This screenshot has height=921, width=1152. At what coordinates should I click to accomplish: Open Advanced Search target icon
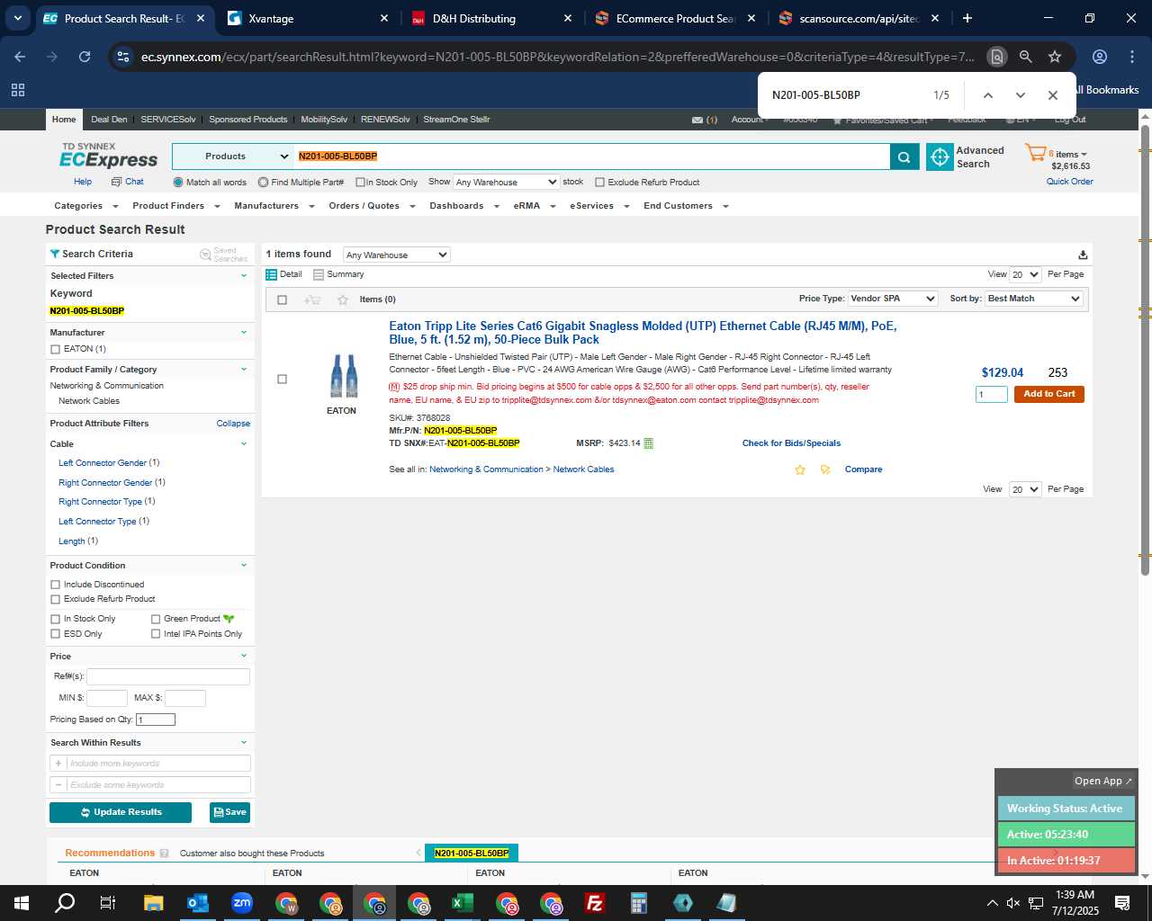click(940, 156)
